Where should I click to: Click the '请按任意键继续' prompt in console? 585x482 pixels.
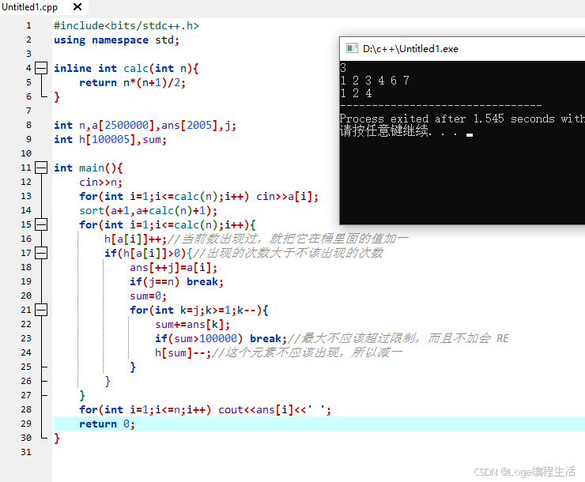point(386,131)
